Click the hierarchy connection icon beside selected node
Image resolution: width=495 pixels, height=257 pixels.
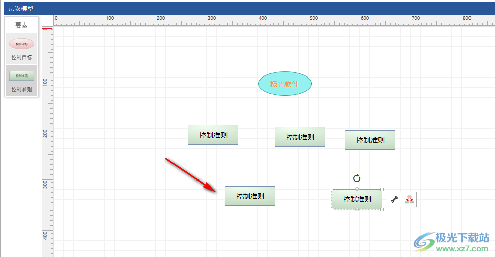tap(409, 199)
